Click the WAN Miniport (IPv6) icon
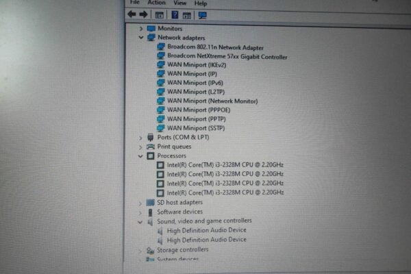411x274 pixels. click(160, 83)
